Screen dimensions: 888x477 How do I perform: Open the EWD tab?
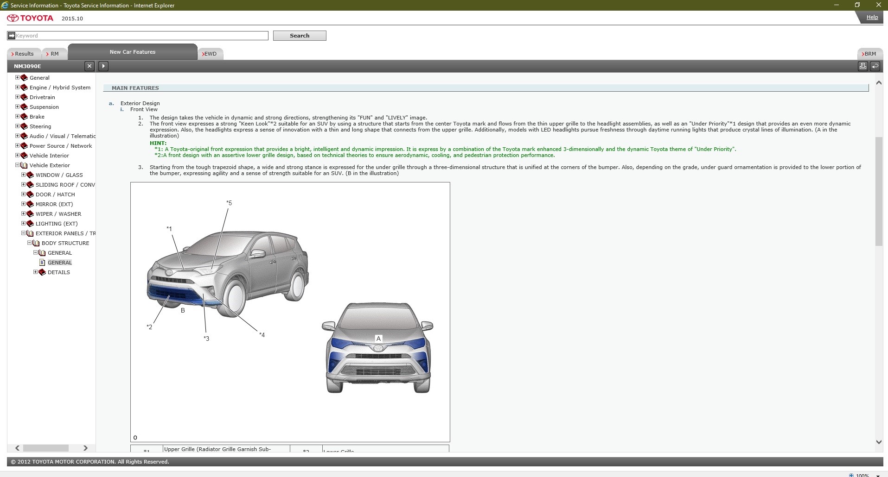point(210,54)
